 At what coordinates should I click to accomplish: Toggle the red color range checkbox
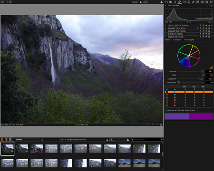click(167, 103)
